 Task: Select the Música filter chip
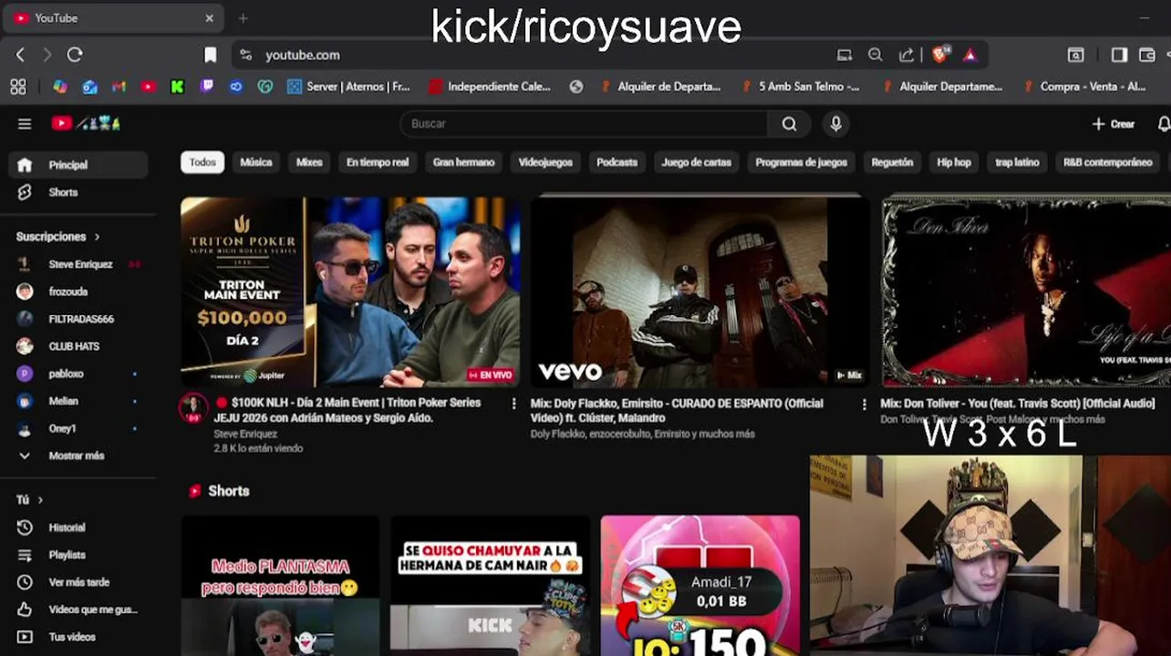pos(256,162)
